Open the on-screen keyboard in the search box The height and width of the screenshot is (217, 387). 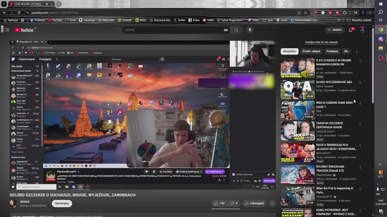(x=226, y=30)
